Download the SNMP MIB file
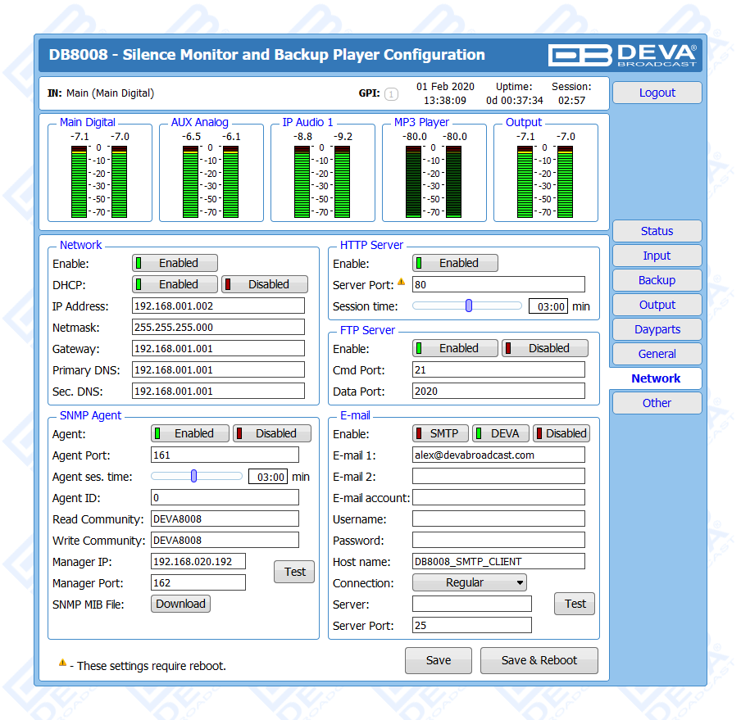Viewport: 741px width, 720px height. coord(180,604)
